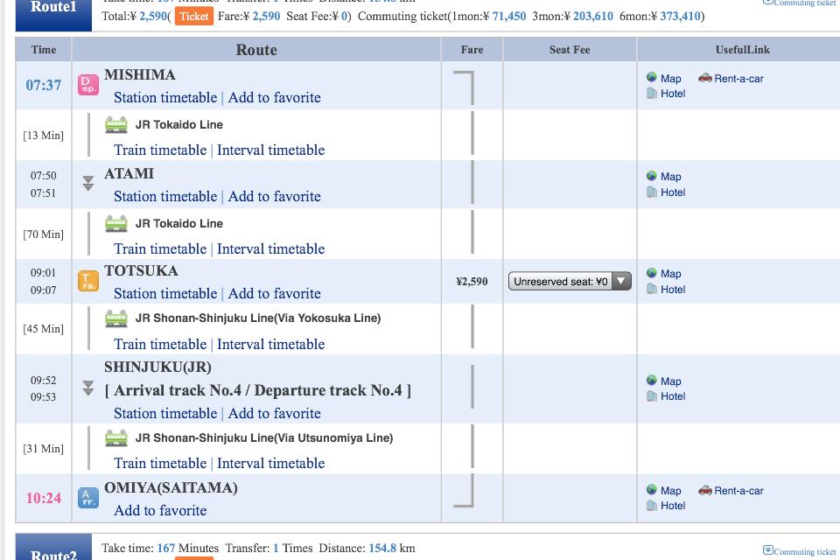Open ATAMI Station timetable link
The image size is (840, 560).
[165, 196]
